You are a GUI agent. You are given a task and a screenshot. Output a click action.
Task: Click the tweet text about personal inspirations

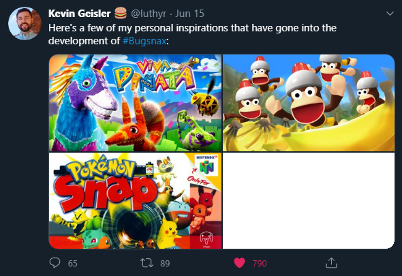click(x=192, y=34)
